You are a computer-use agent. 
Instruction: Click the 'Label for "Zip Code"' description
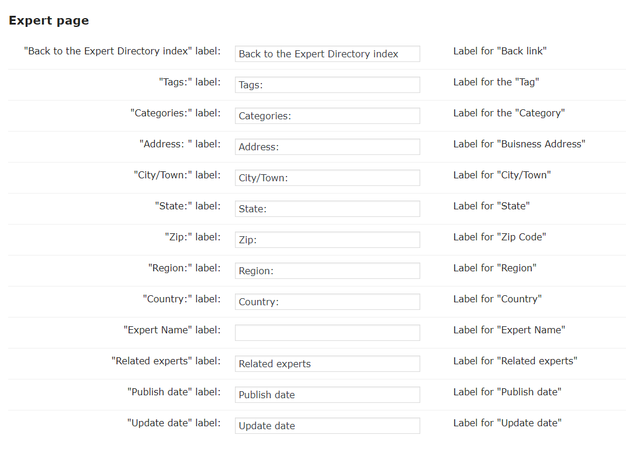pos(500,237)
